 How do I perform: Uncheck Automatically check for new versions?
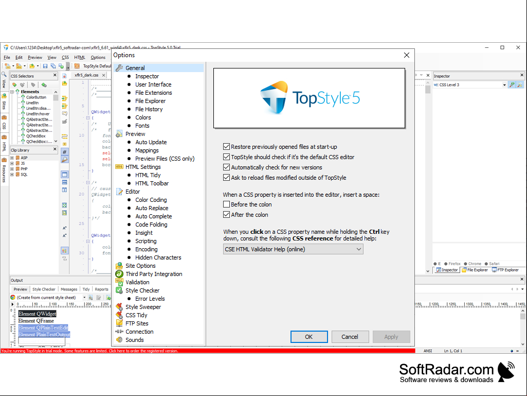pos(227,167)
